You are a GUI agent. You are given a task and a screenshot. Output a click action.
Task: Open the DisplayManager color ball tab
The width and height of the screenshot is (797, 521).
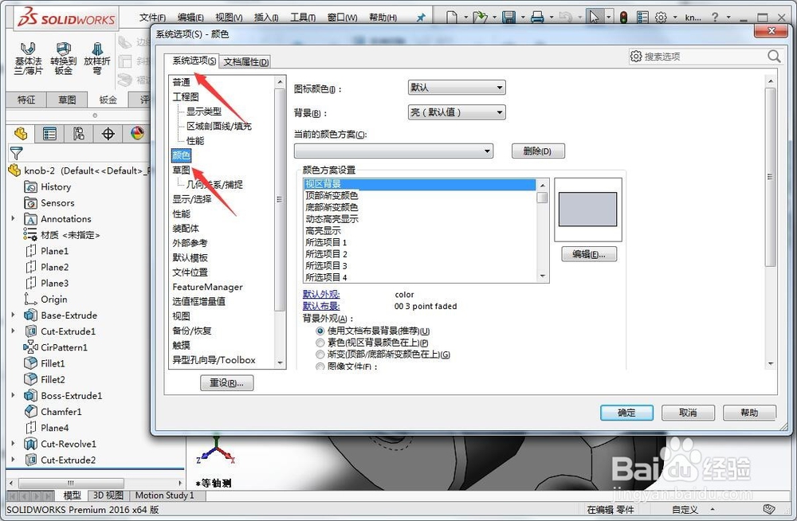coord(137,134)
